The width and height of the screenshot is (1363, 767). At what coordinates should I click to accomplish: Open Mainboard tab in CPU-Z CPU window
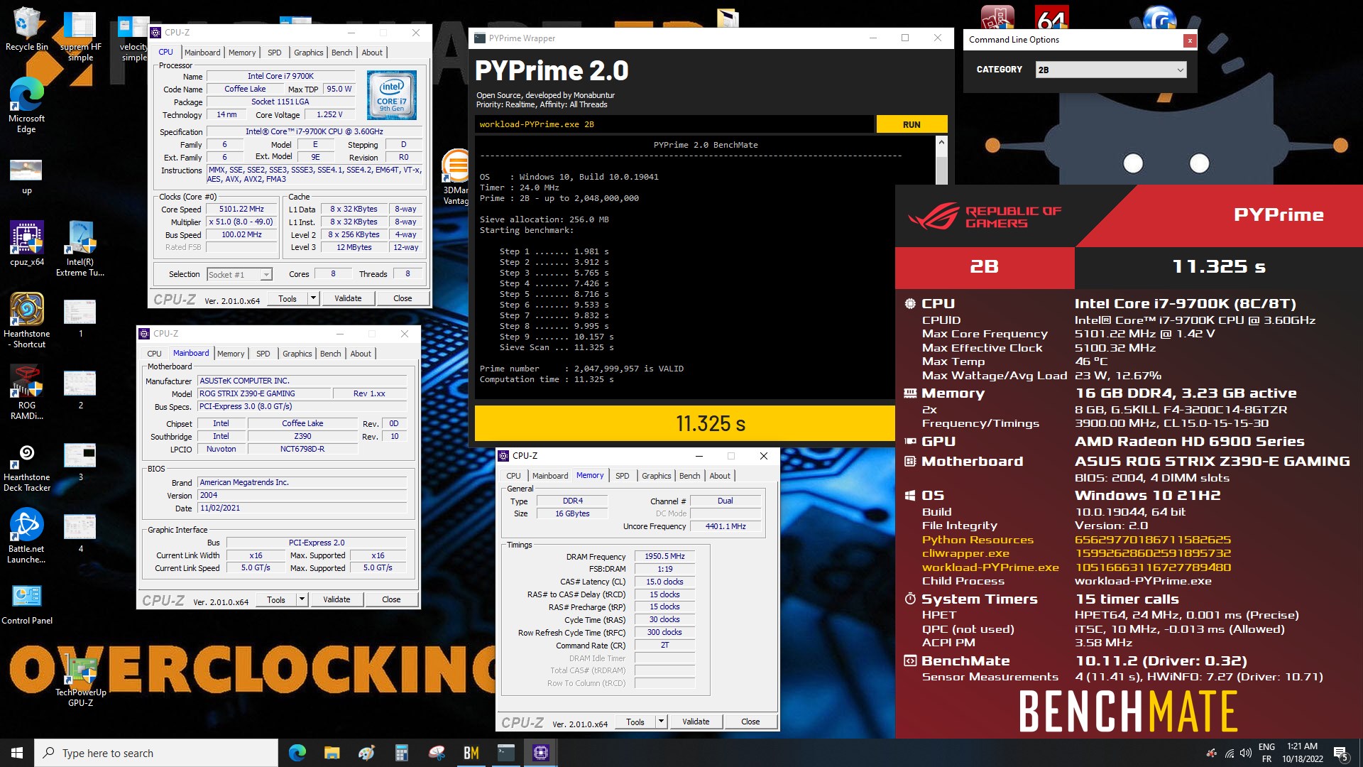[x=202, y=53]
